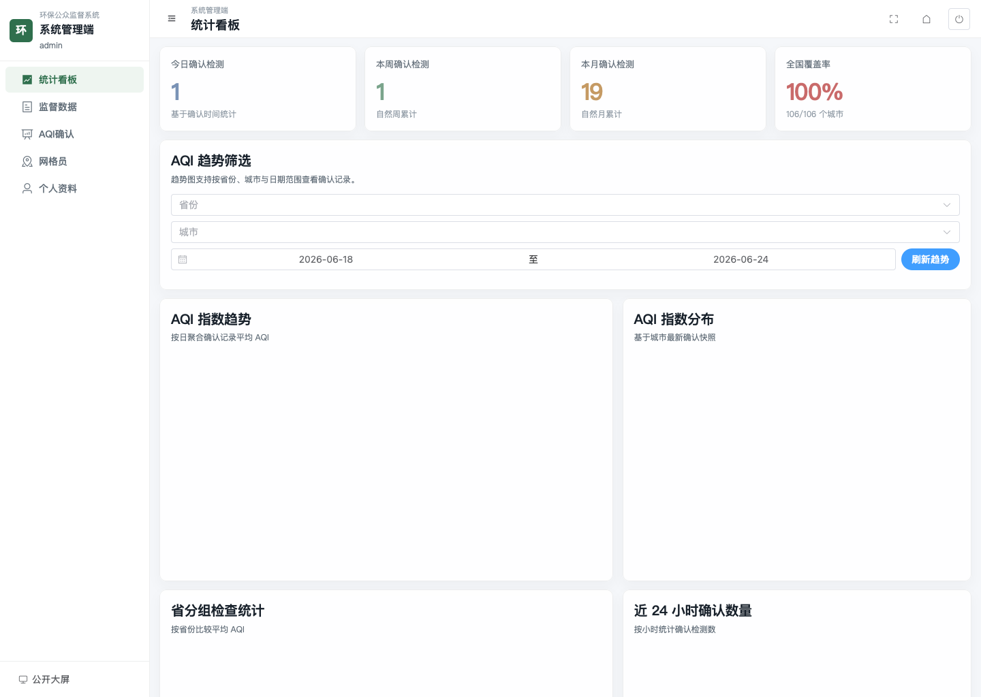The image size is (981, 697).
Task: Click the green 环 logo badge
Action: click(x=21, y=30)
